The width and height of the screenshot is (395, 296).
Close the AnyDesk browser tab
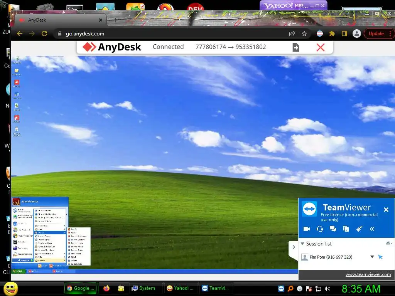(x=101, y=20)
